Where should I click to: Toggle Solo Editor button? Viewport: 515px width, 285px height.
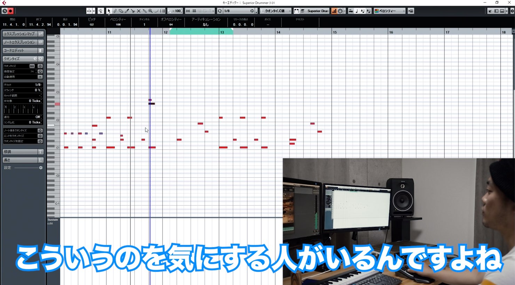pyautogui.click(x=5, y=11)
